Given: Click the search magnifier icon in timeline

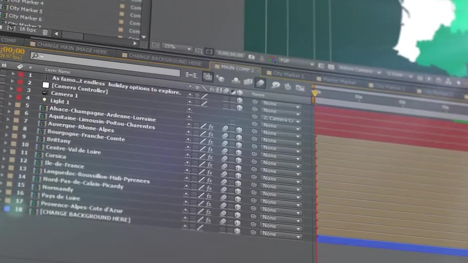Looking at the screenshot, I should pos(35,56).
